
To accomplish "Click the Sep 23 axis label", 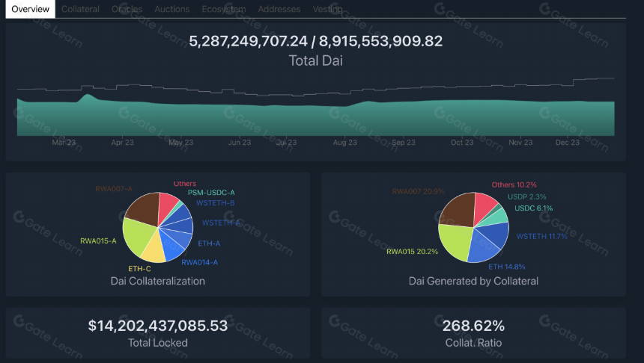I will point(404,142).
